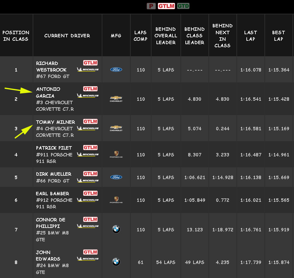This screenshot has height=278, width=294.
Task: Click the 1:18.972 gap to next in class
Action: point(223,229)
